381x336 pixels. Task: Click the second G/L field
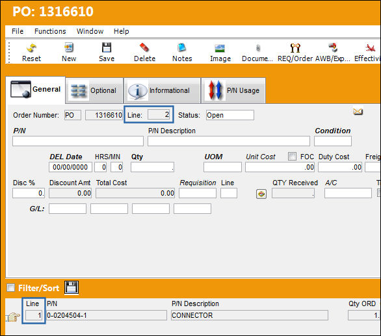coord(109,209)
